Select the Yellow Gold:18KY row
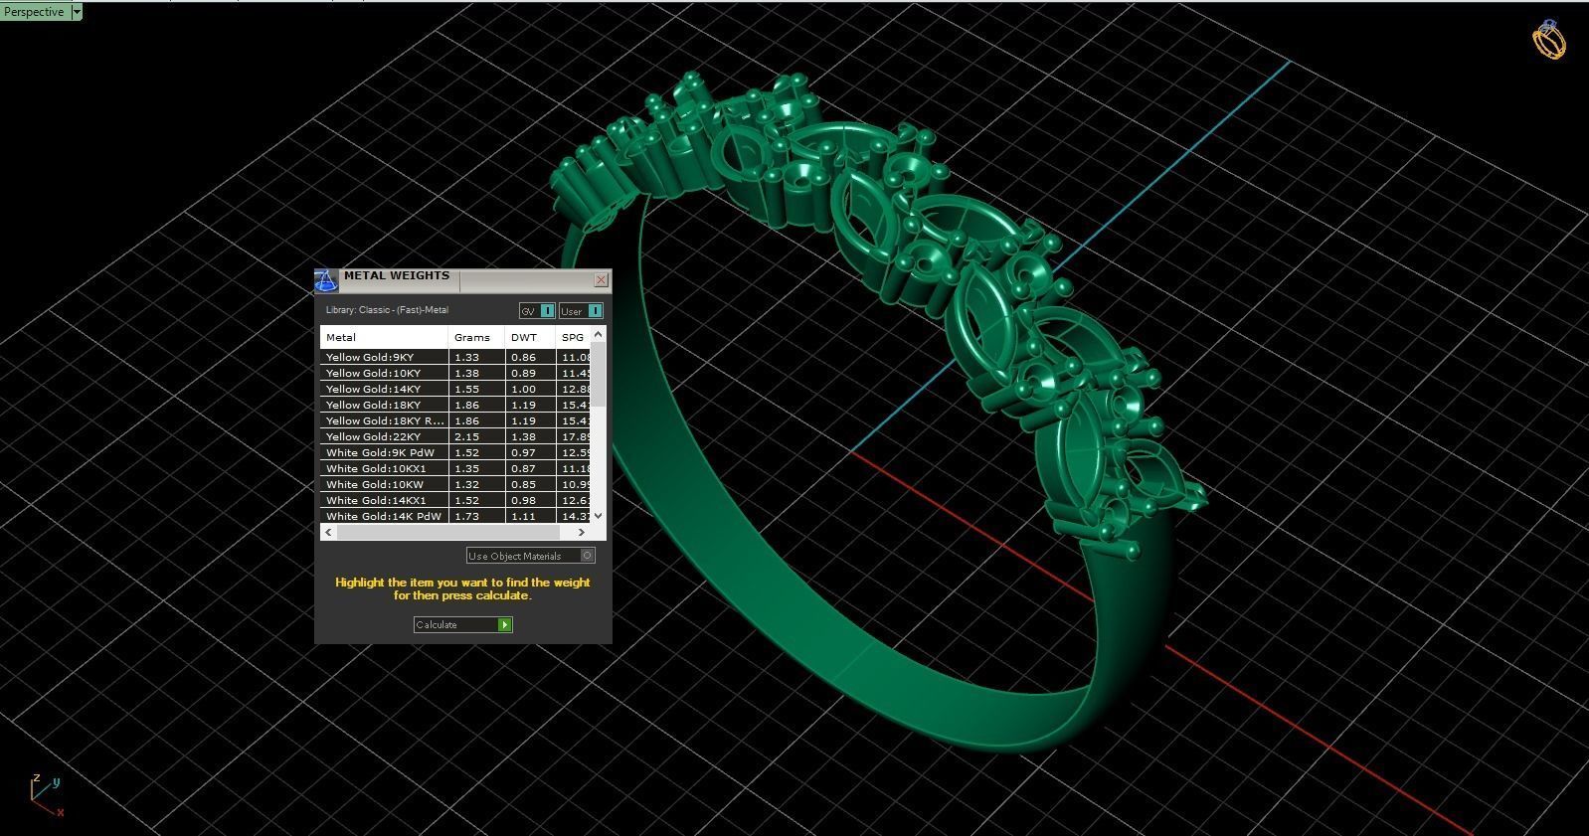 [x=455, y=405]
